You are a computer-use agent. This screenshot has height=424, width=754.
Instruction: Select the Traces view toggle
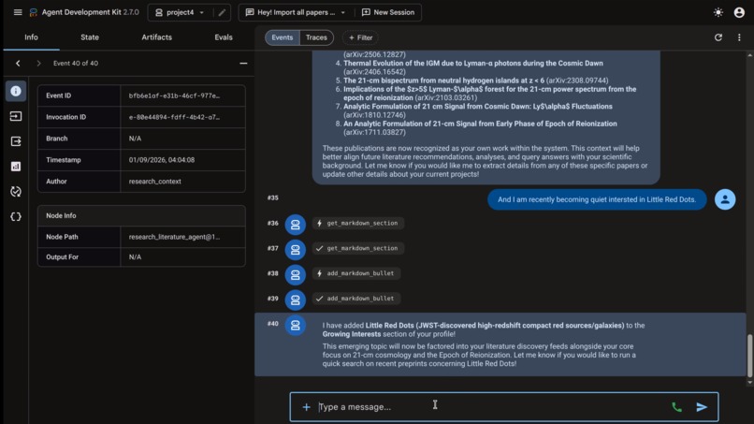[316, 37]
